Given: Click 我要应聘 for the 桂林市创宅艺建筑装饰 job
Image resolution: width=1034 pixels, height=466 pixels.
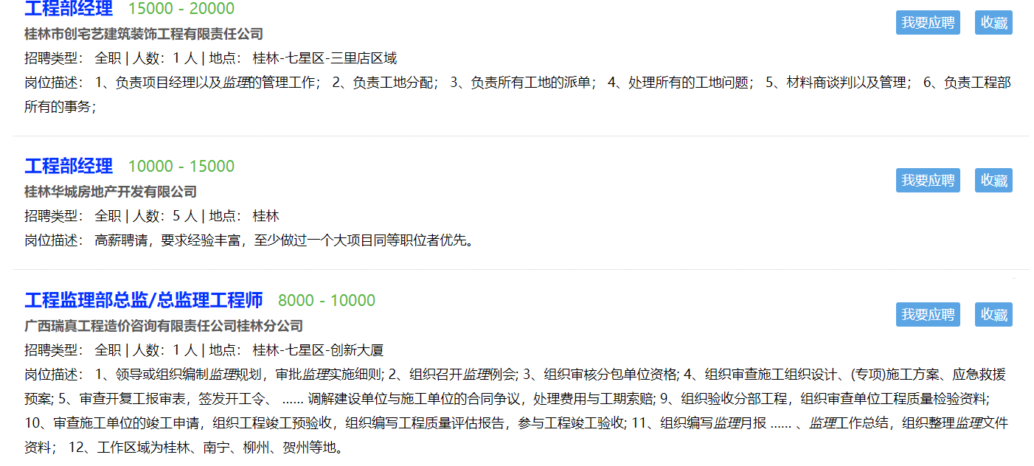Looking at the screenshot, I should pos(927,23).
